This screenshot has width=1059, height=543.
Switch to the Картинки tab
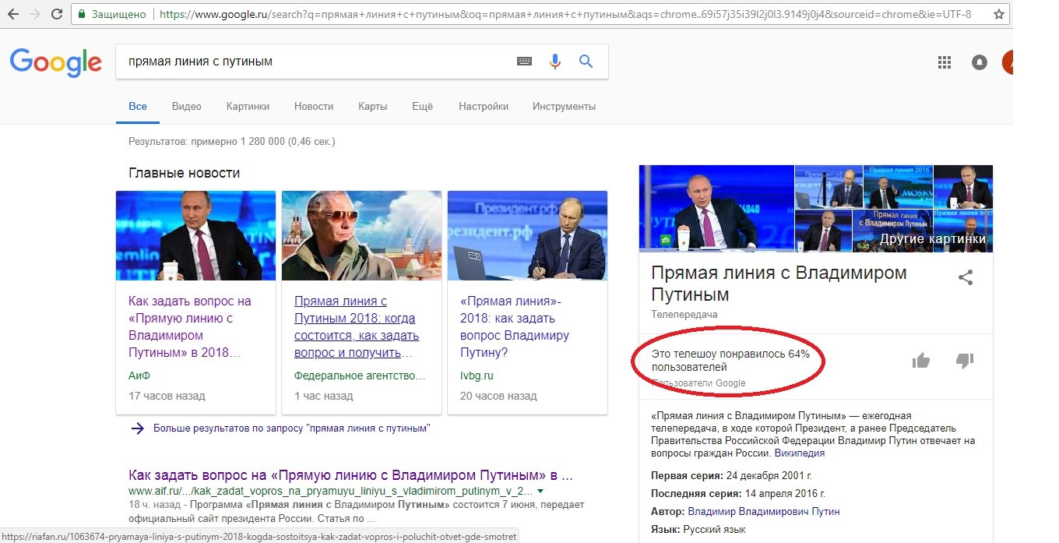click(248, 107)
